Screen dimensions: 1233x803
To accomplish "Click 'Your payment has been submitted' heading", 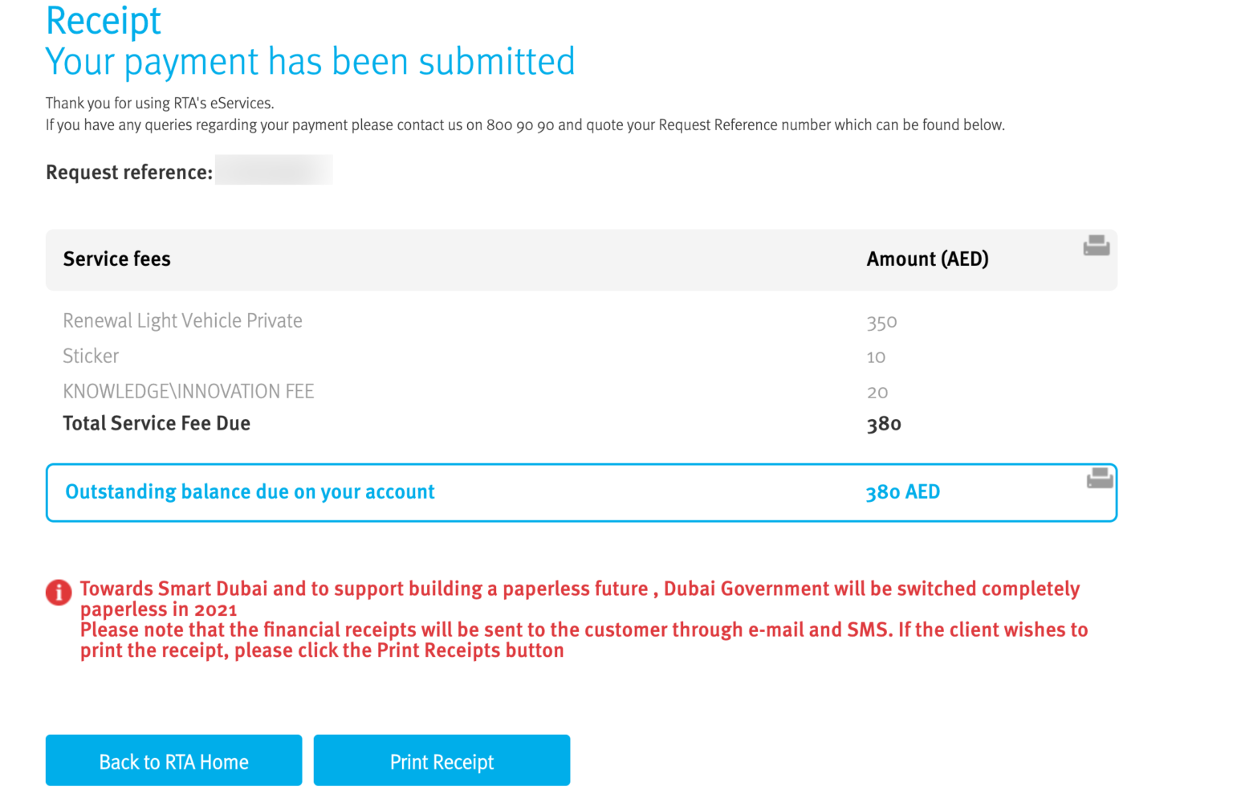I will (310, 62).
